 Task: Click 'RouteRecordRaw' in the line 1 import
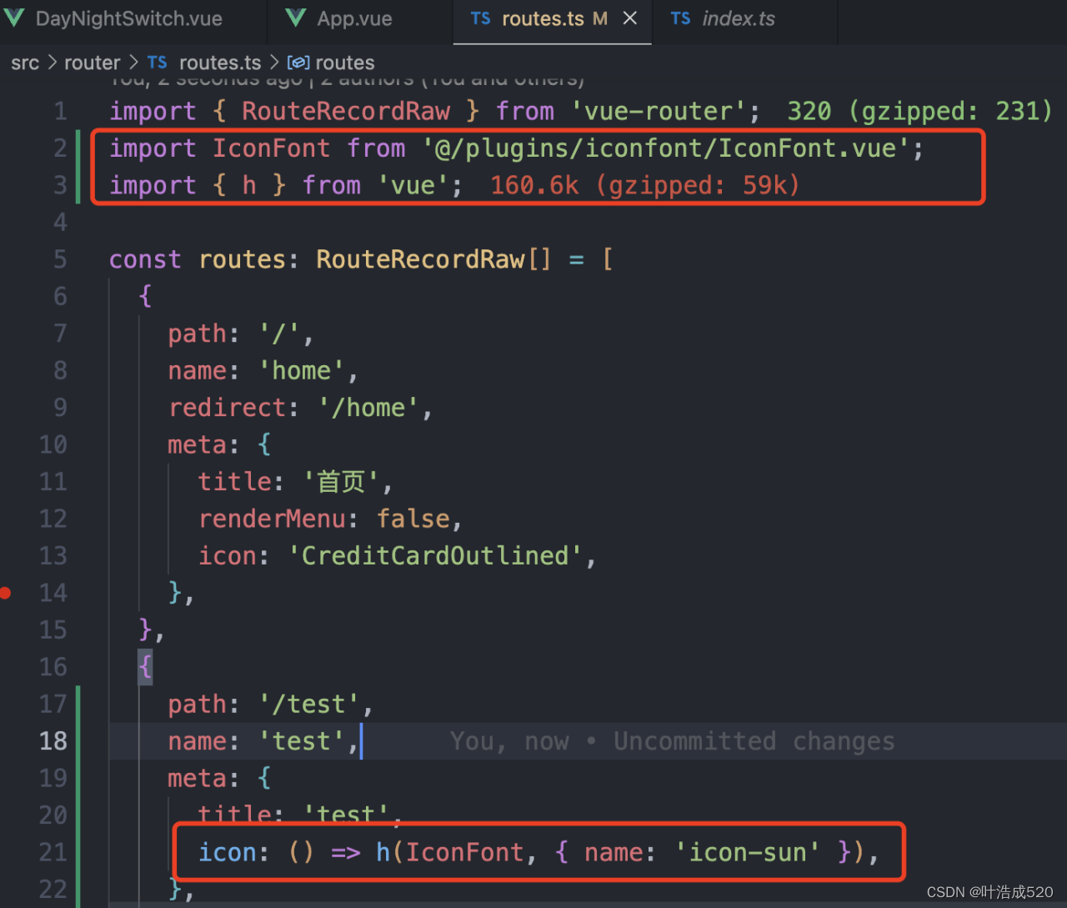click(x=346, y=111)
